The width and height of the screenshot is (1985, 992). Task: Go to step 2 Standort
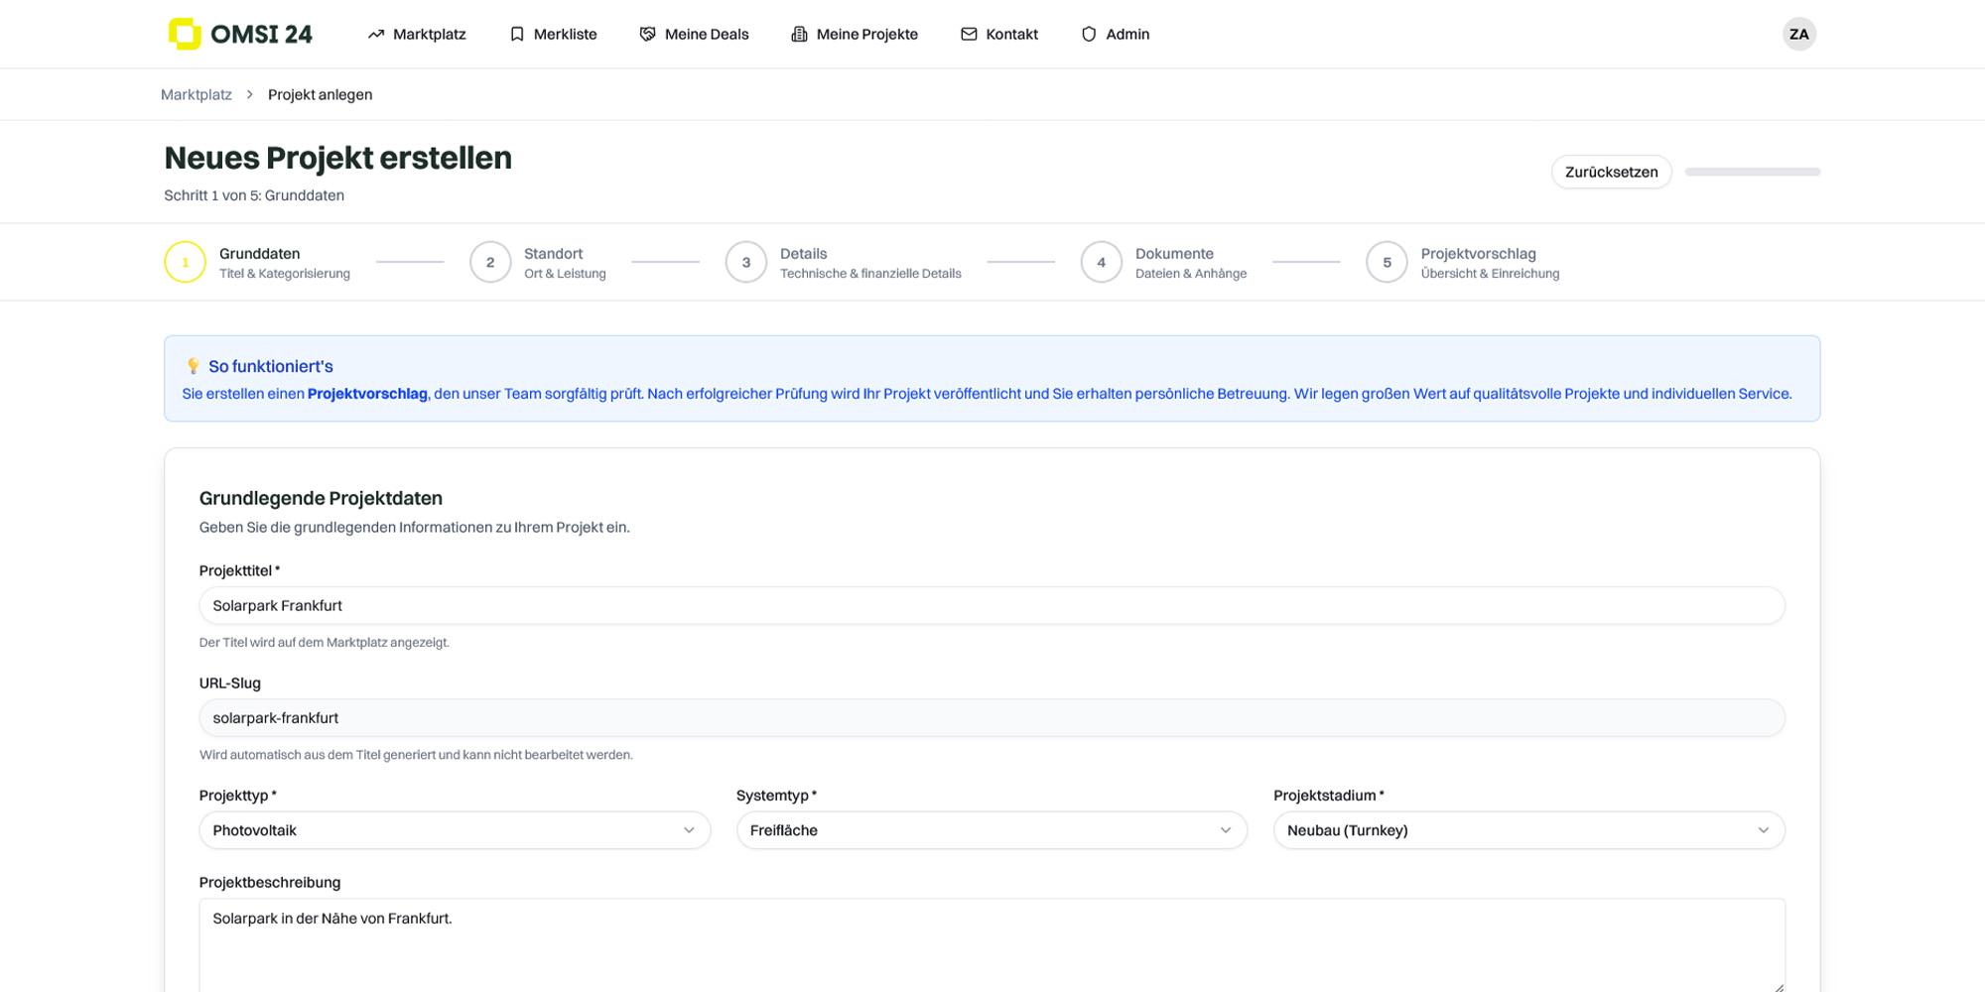coord(490,263)
